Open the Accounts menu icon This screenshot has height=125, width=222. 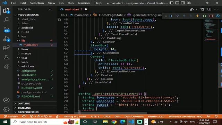click(6, 100)
